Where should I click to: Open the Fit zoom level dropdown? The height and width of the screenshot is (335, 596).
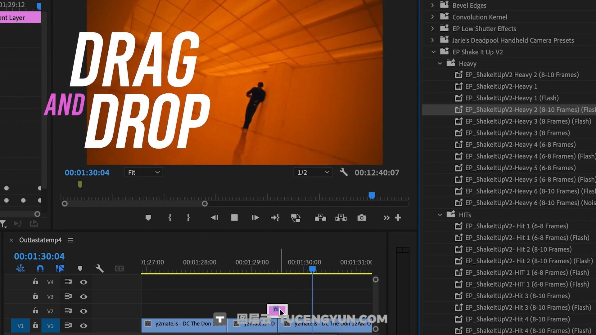point(143,172)
